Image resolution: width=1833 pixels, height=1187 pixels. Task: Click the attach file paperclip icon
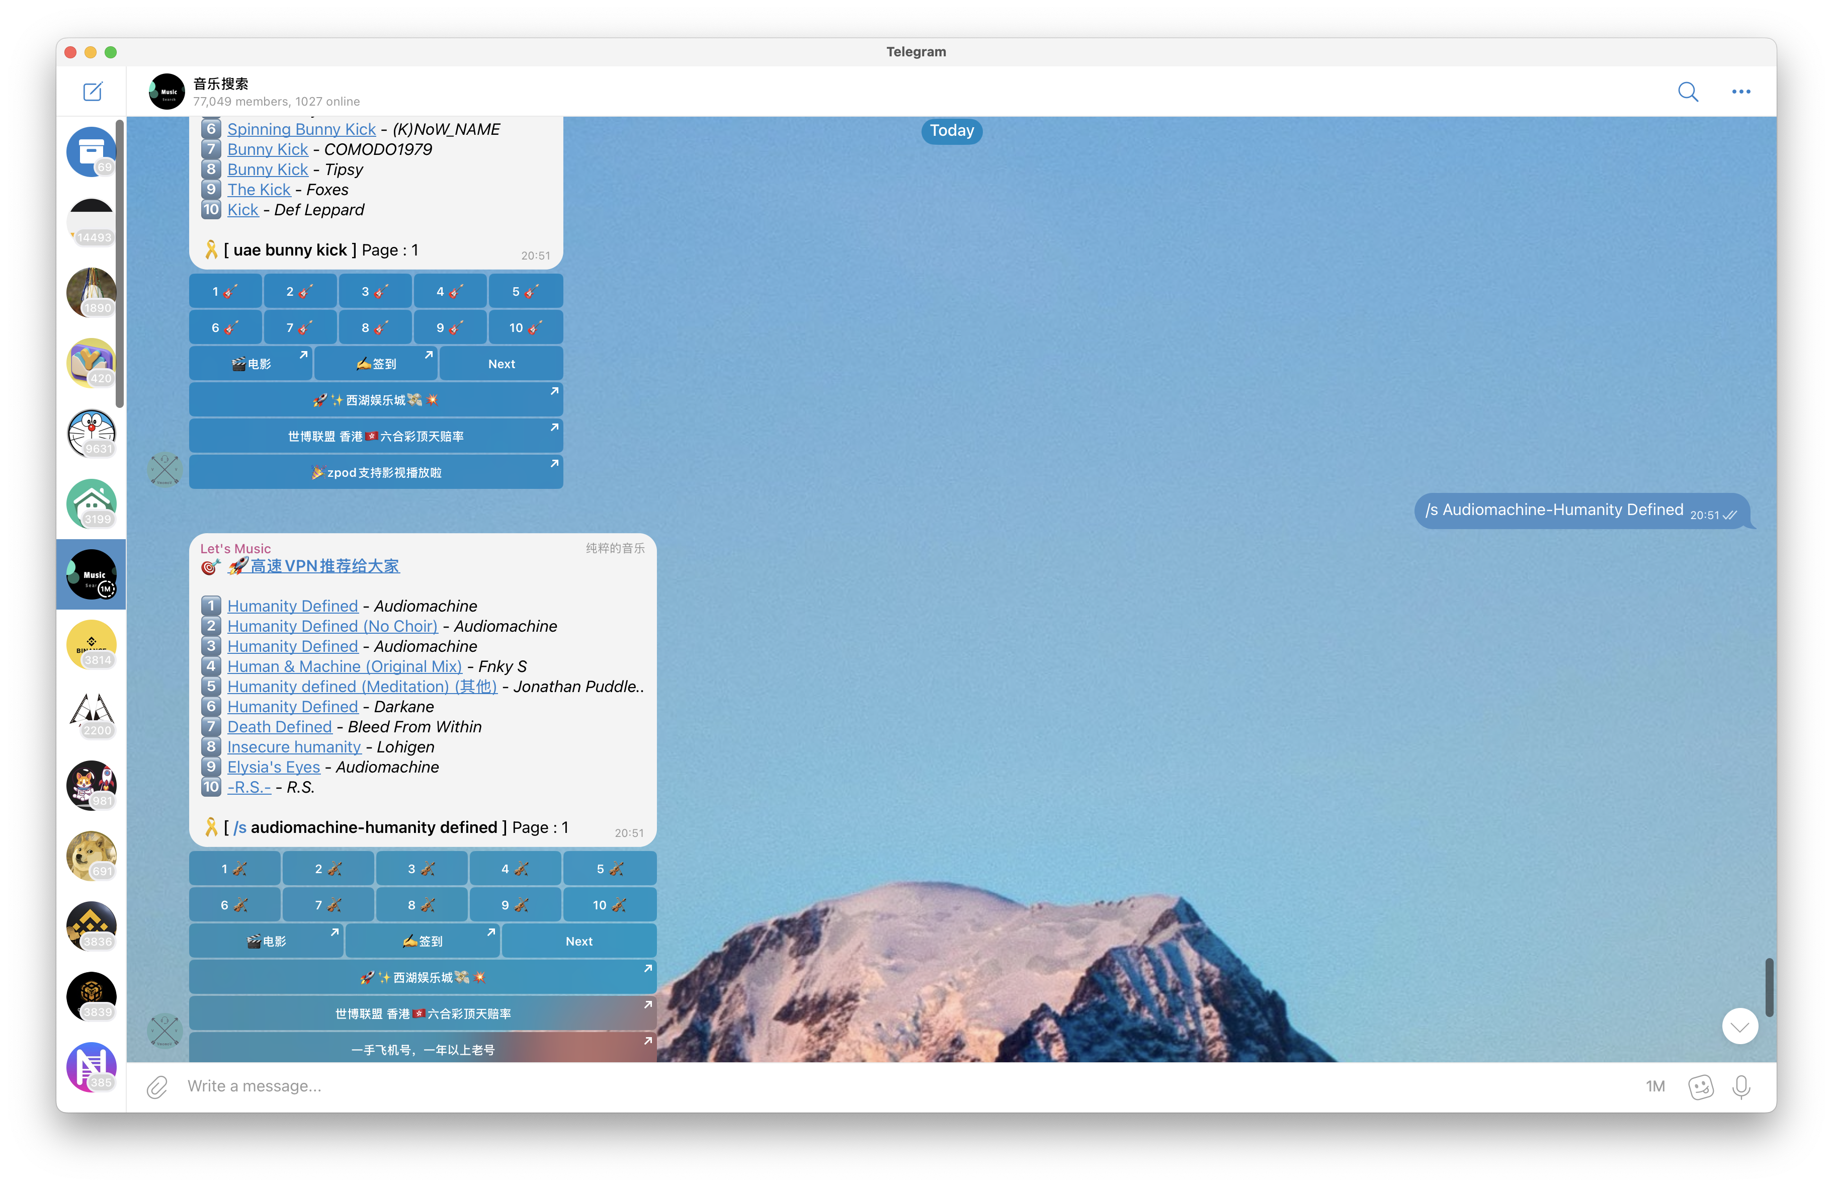click(157, 1086)
